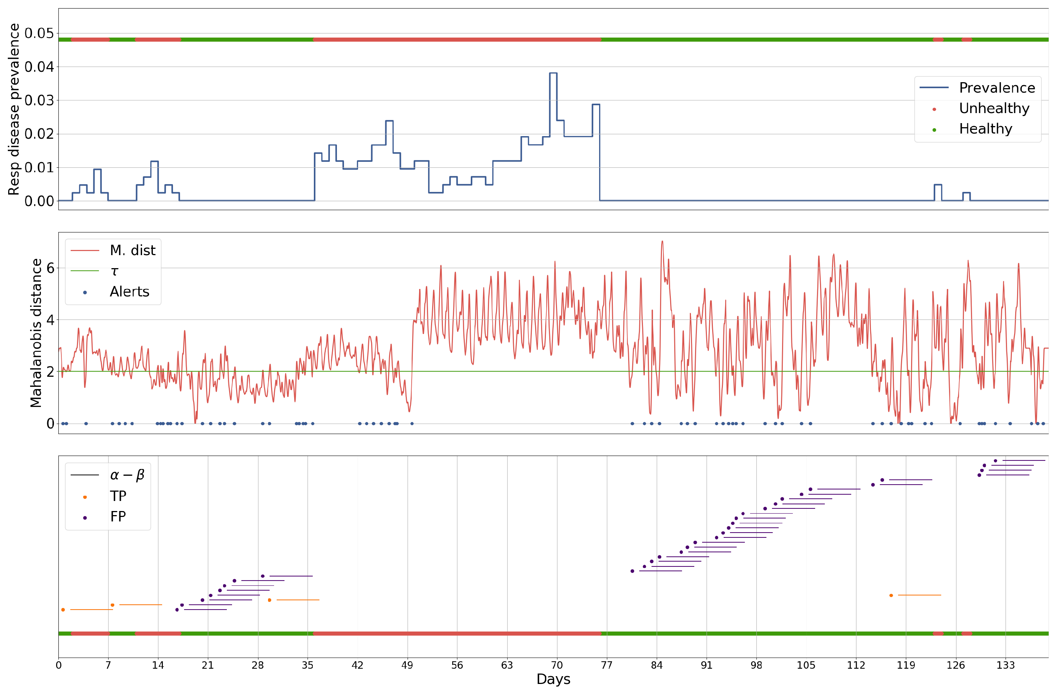This screenshot has height=694, width=1055.
Task: Click the α − β legend line sample
Action: (x=85, y=475)
